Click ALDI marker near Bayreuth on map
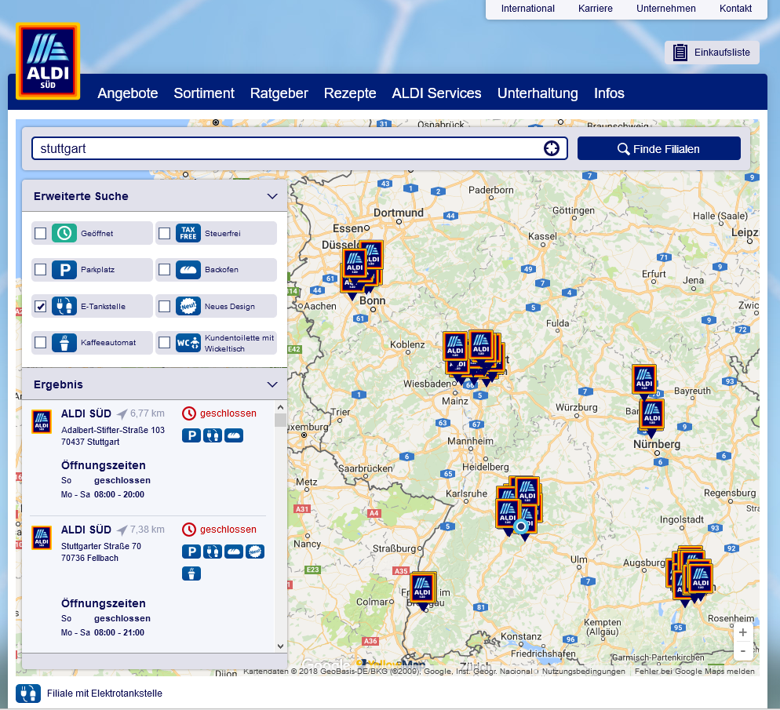Screen dimensions: 780x710 (644, 380)
